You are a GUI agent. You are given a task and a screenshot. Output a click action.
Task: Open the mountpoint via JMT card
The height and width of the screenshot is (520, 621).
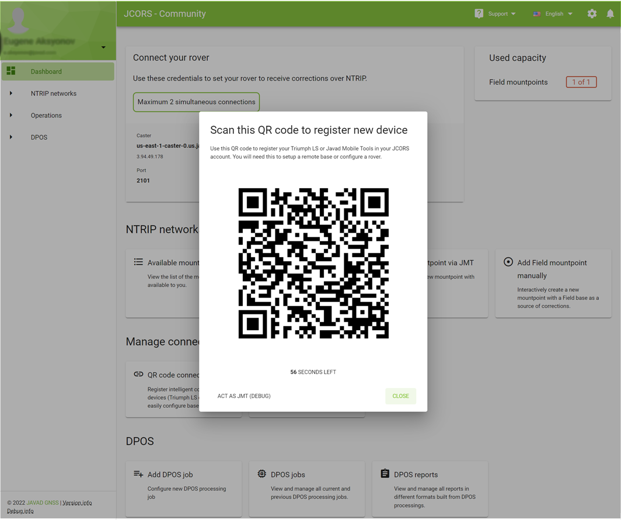458,283
